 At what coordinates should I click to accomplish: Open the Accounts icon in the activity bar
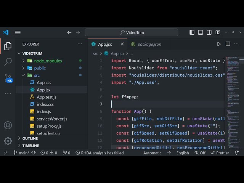point(8,125)
